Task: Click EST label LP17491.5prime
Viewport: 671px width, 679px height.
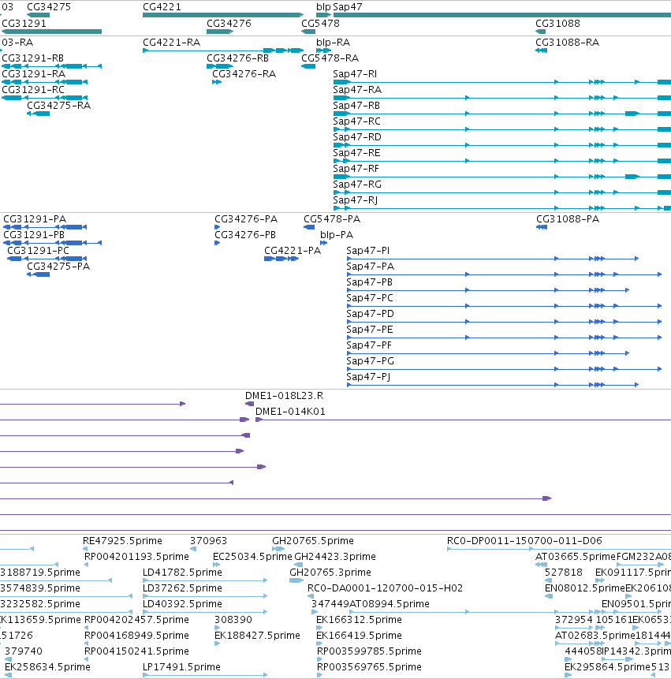Action: pos(182,667)
